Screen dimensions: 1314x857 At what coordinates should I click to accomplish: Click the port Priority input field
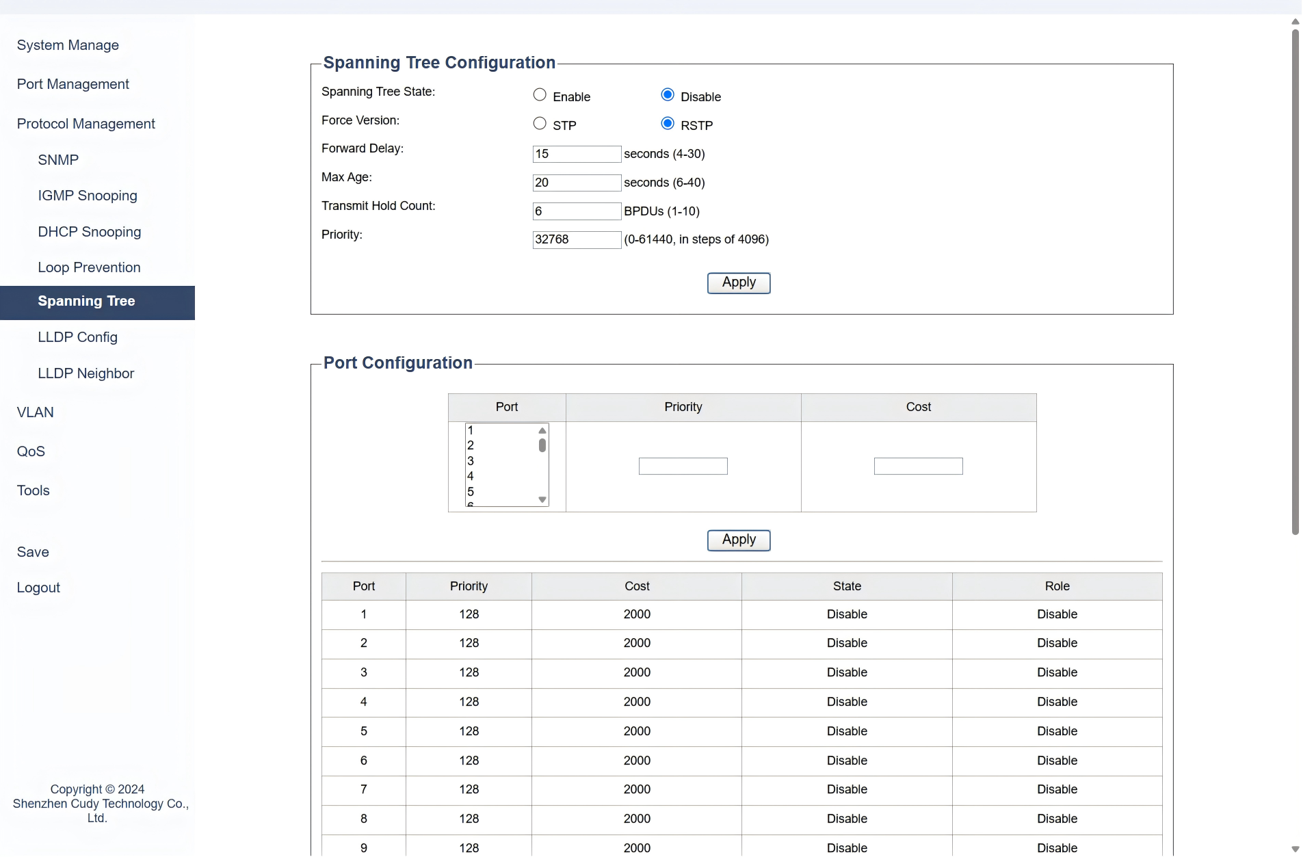click(683, 466)
